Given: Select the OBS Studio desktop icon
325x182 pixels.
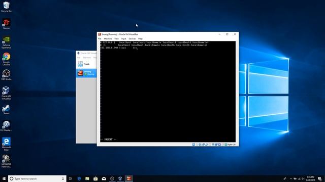Looking at the screenshot, I should click(6, 75).
